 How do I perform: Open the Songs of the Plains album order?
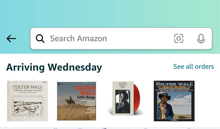tap(174, 101)
